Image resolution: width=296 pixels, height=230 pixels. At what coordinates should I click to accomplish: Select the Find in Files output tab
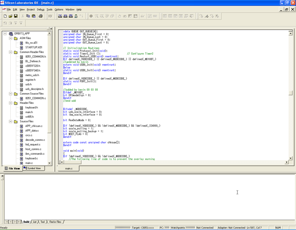[55, 222]
